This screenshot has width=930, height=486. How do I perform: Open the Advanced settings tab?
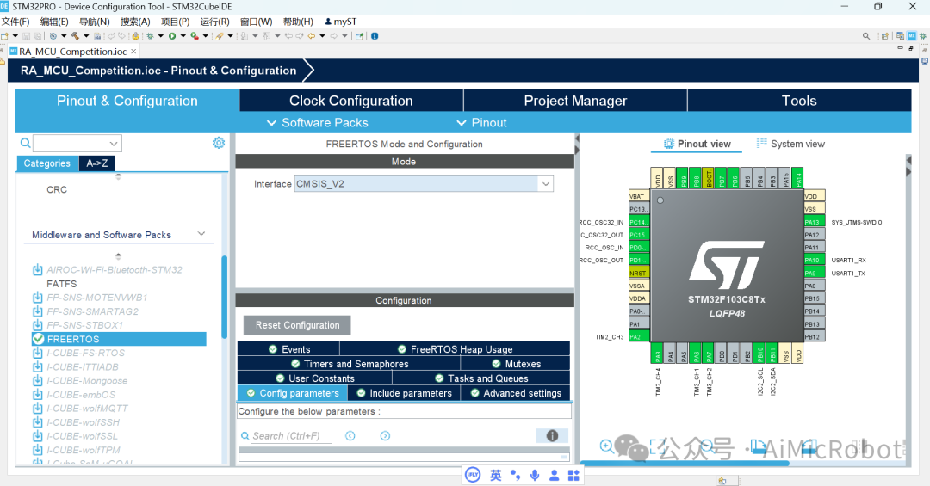click(x=516, y=393)
